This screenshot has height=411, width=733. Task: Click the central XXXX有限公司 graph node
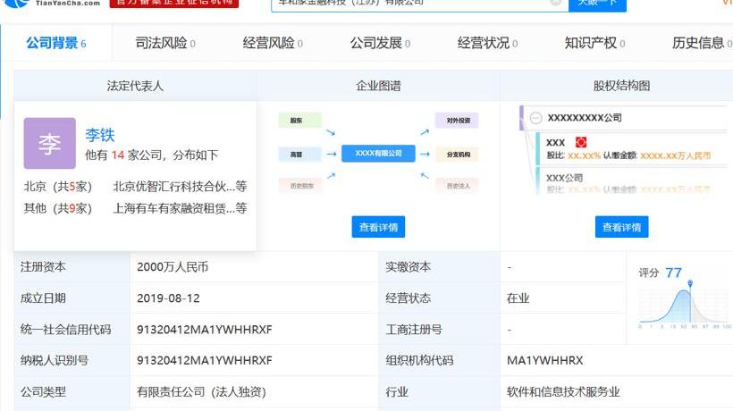(378, 154)
